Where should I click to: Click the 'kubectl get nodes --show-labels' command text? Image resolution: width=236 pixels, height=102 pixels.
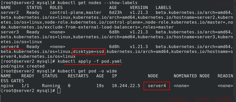98,3
